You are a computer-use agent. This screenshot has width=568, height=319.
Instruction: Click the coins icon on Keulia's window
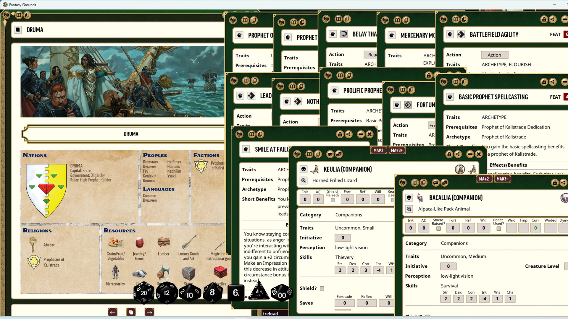(x=339, y=154)
